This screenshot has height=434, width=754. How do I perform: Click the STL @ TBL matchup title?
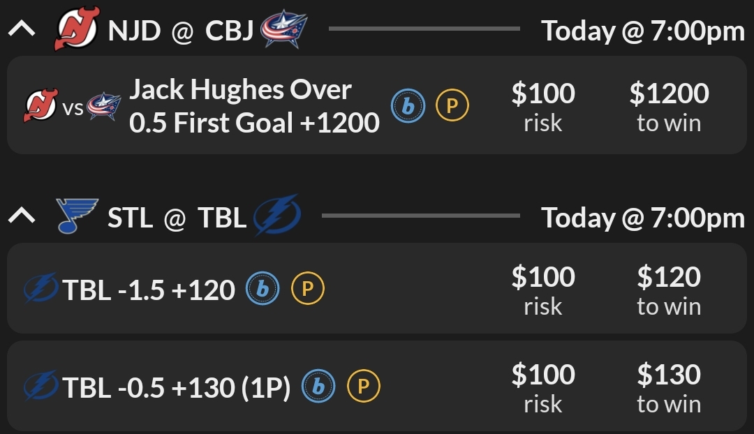177,217
